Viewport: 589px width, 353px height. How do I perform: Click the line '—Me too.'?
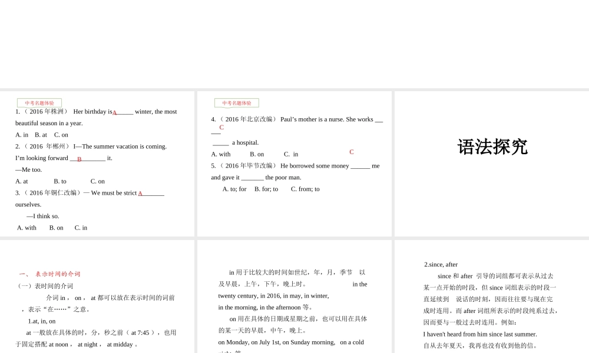28,169
